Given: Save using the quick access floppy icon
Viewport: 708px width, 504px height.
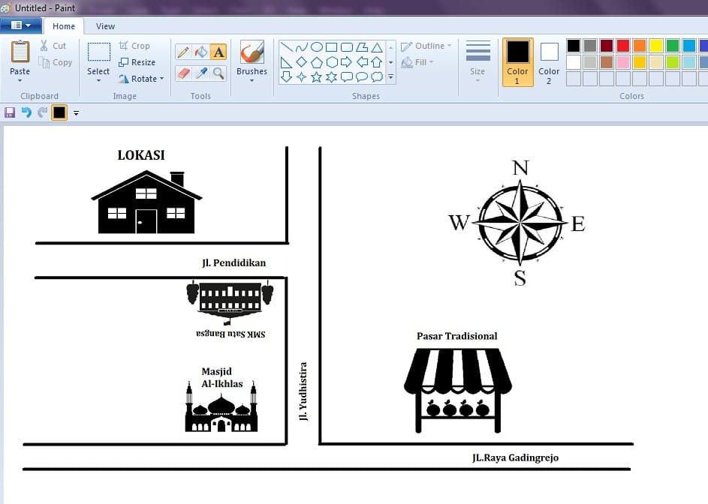Looking at the screenshot, I should pos(10,112).
